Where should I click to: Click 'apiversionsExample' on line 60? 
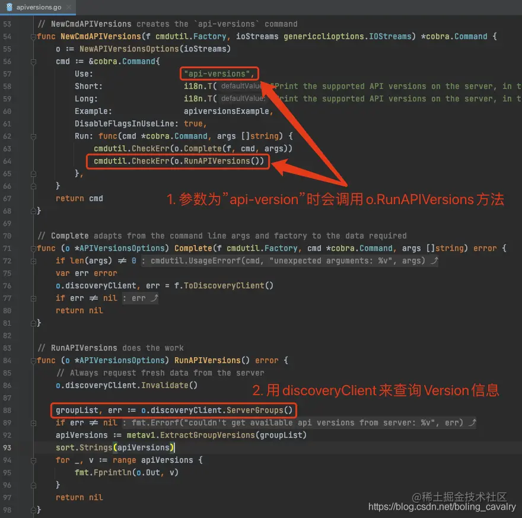227,111
